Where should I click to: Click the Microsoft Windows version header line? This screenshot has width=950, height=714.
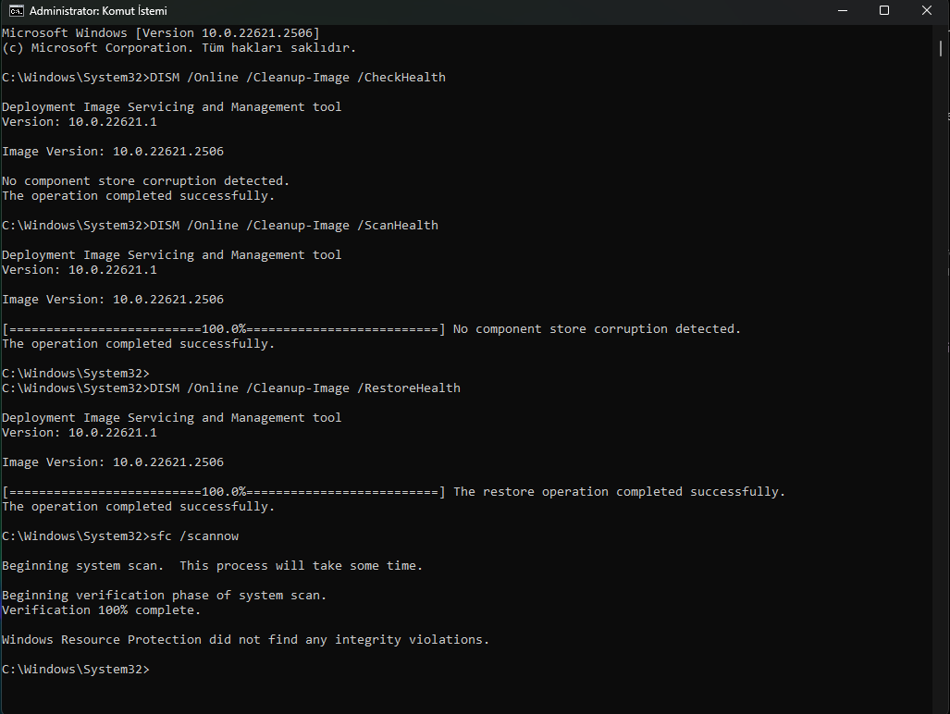161,32
